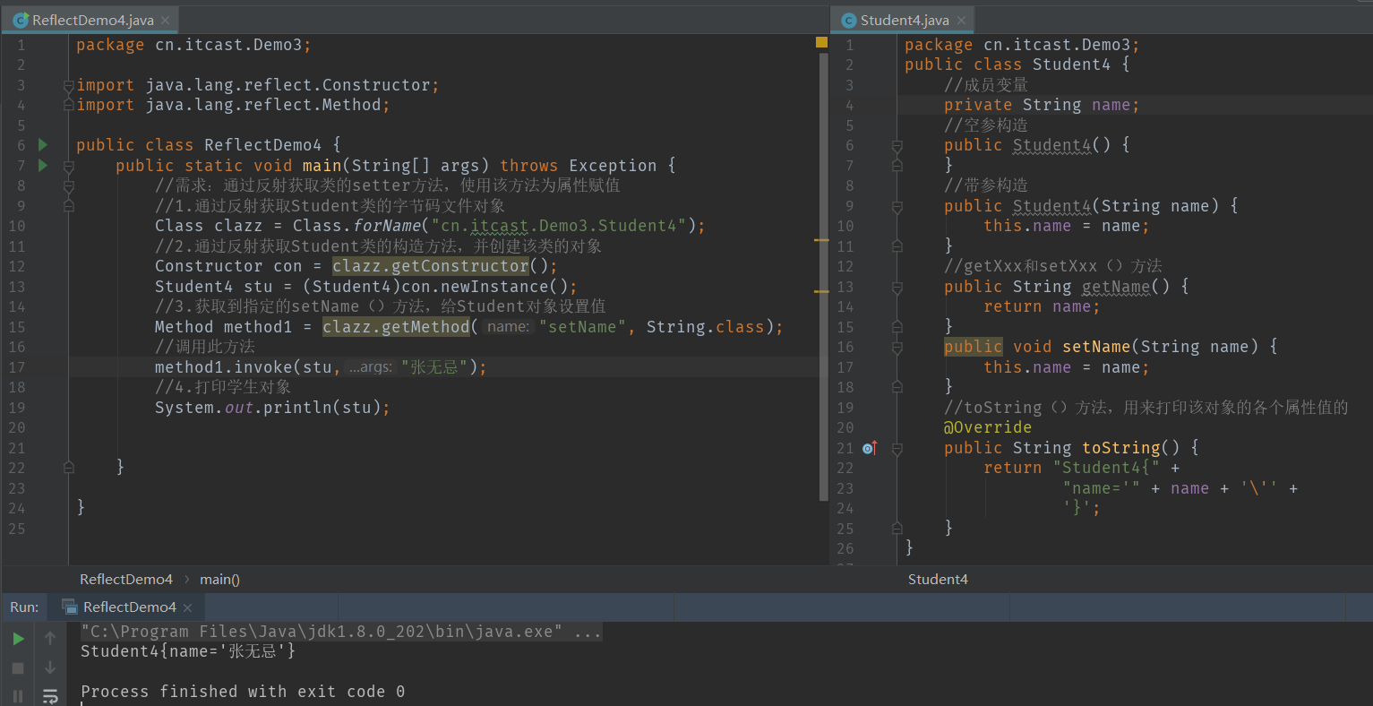
Task: Click the "name:" parameter hint
Action: pyautogui.click(x=509, y=327)
